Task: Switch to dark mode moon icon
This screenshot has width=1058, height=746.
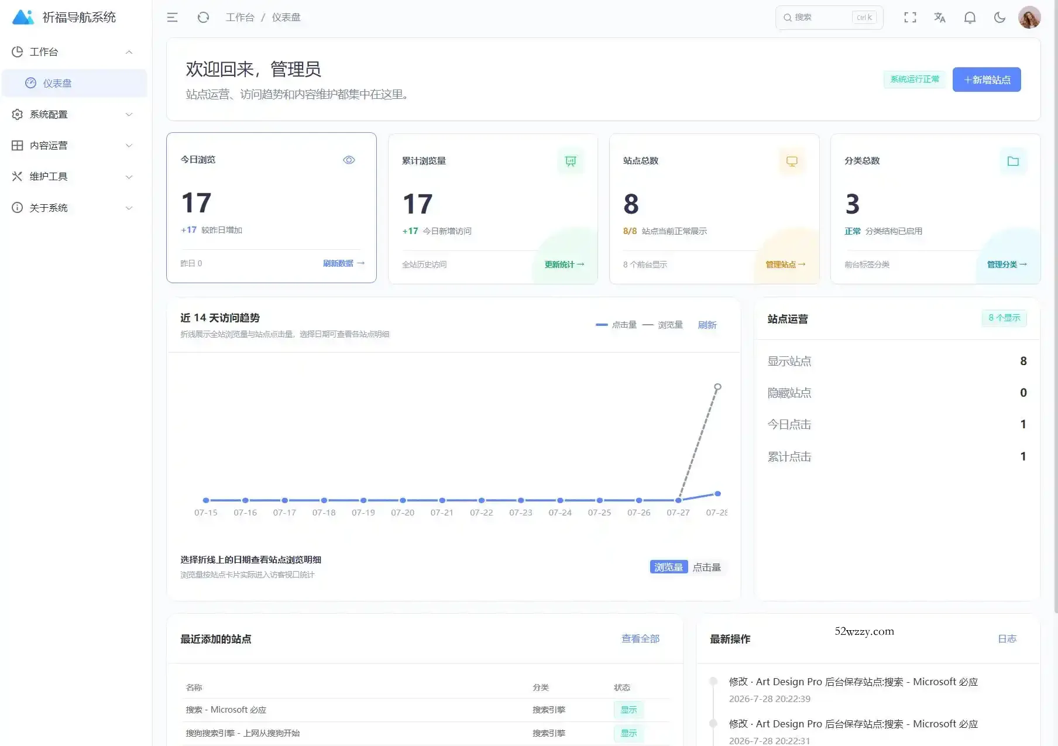Action: coord(999,18)
